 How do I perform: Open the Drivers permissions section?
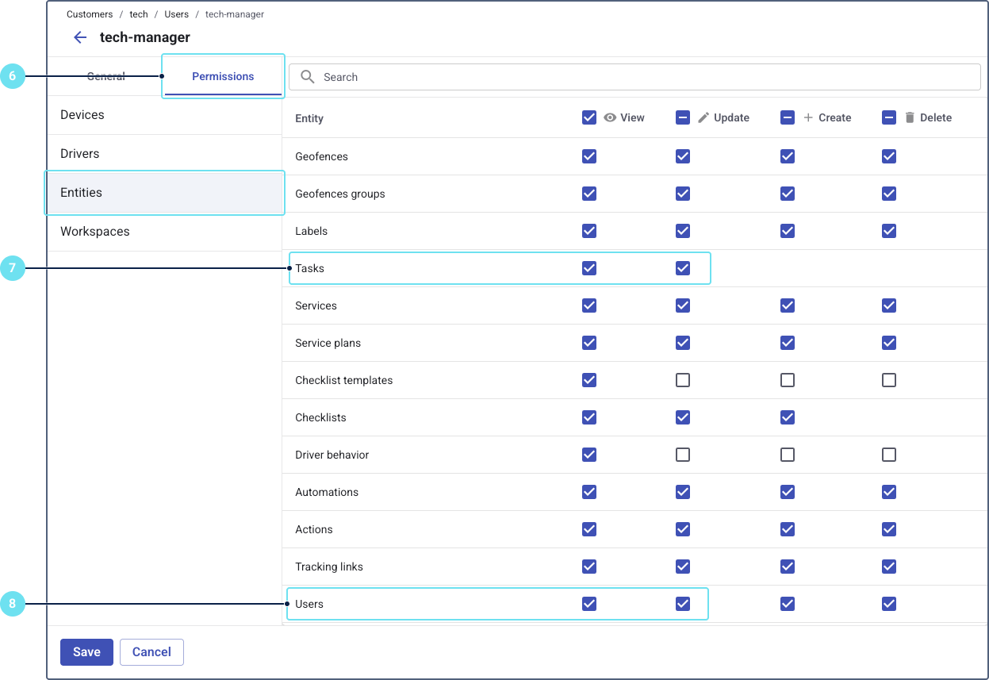click(x=80, y=154)
